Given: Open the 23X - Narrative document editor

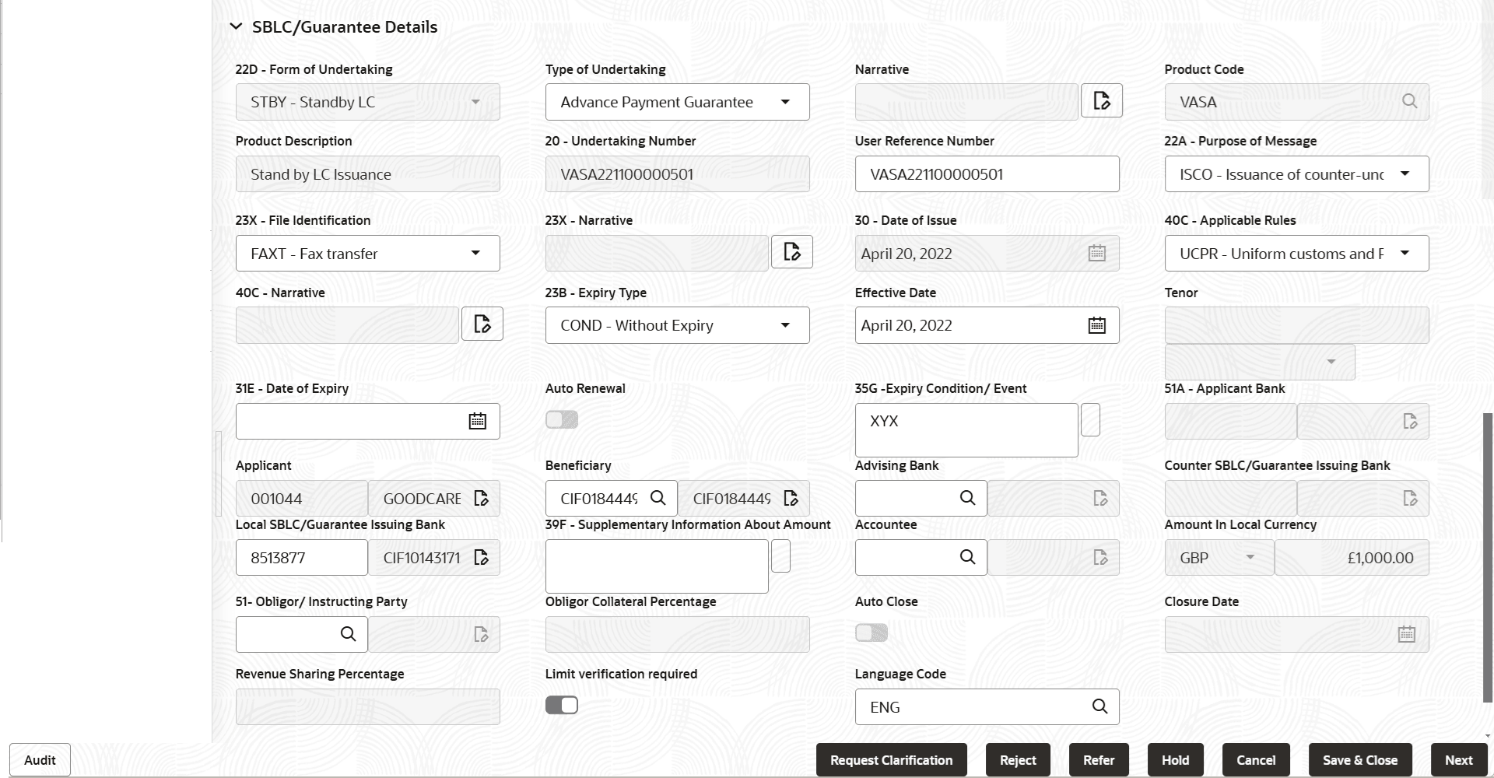Looking at the screenshot, I should [x=791, y=251].
